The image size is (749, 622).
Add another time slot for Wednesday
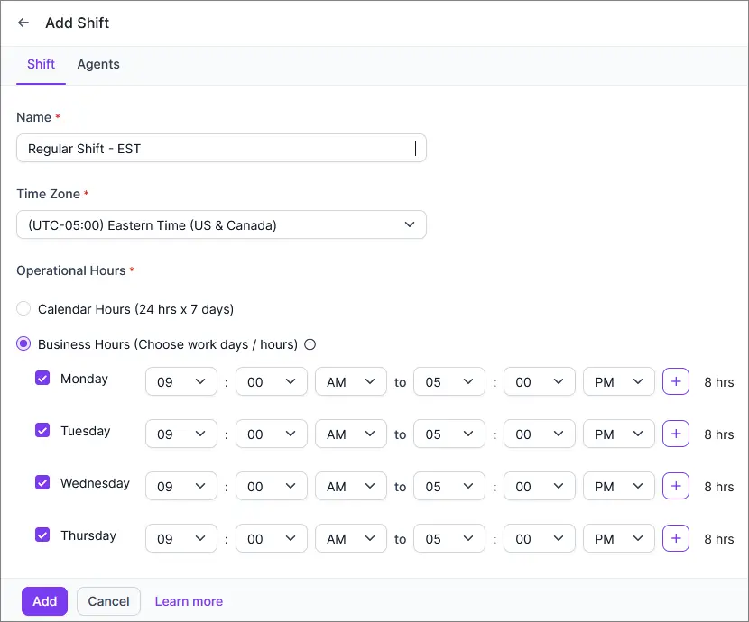point(675,486)
